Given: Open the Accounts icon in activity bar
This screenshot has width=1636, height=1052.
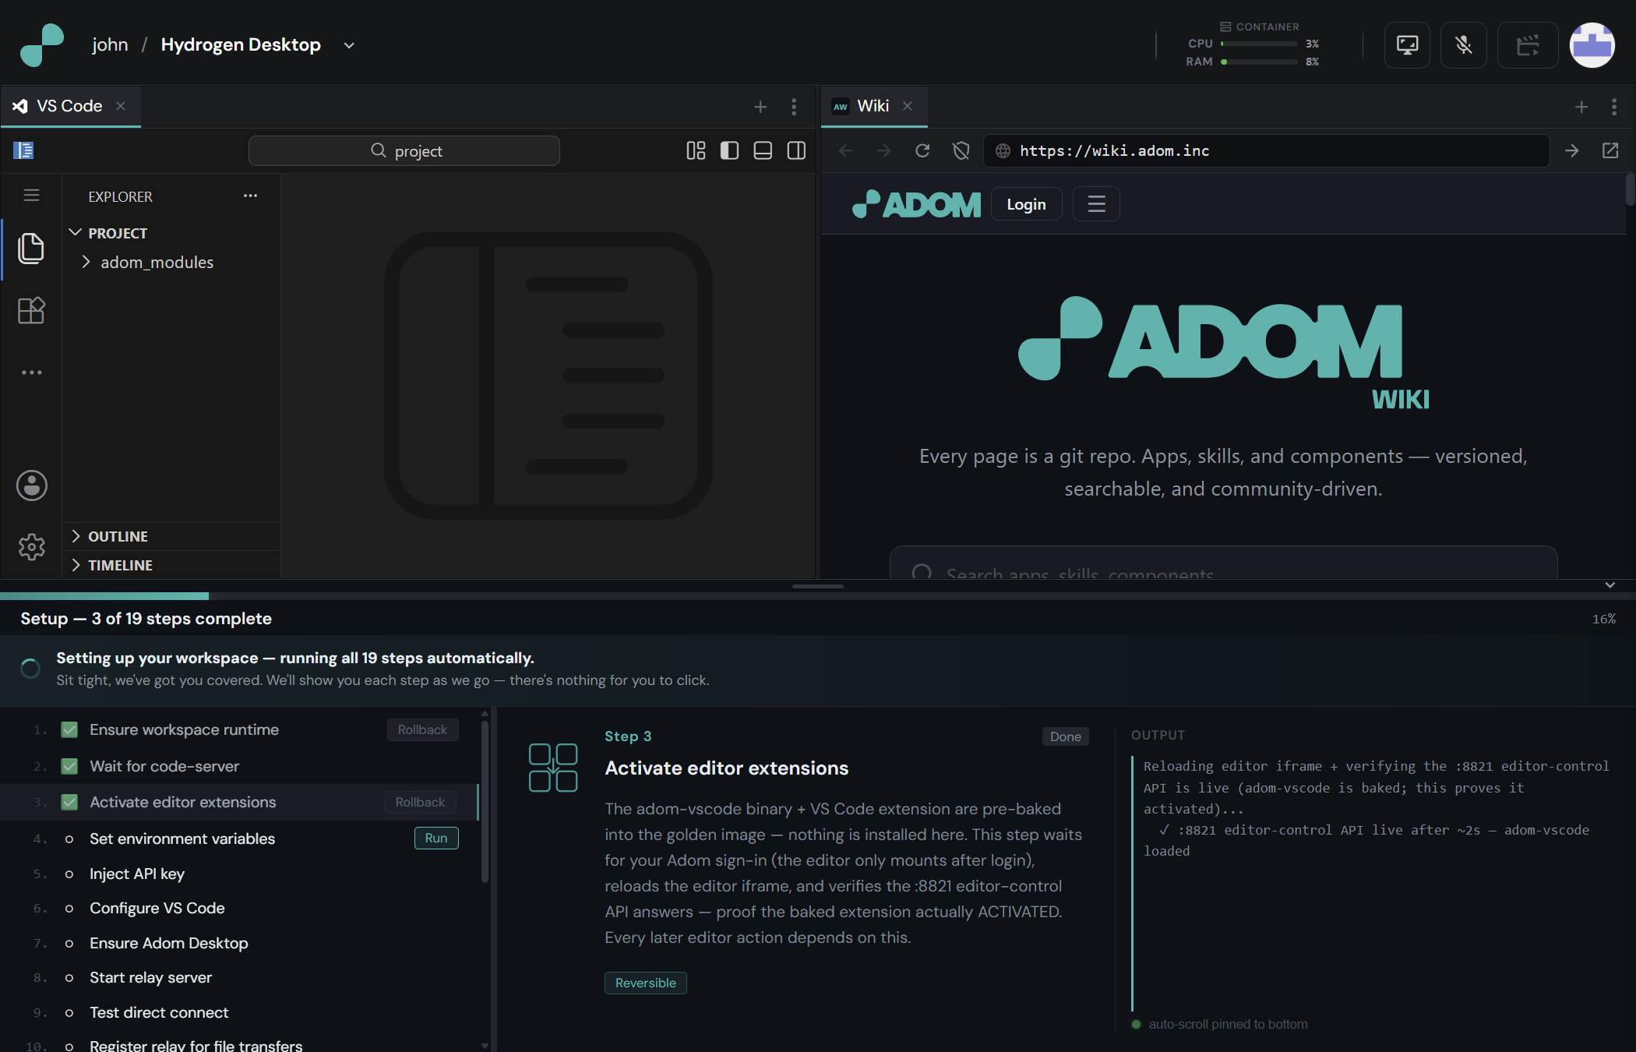Looking at the screenshot, I should coord(31,485).
